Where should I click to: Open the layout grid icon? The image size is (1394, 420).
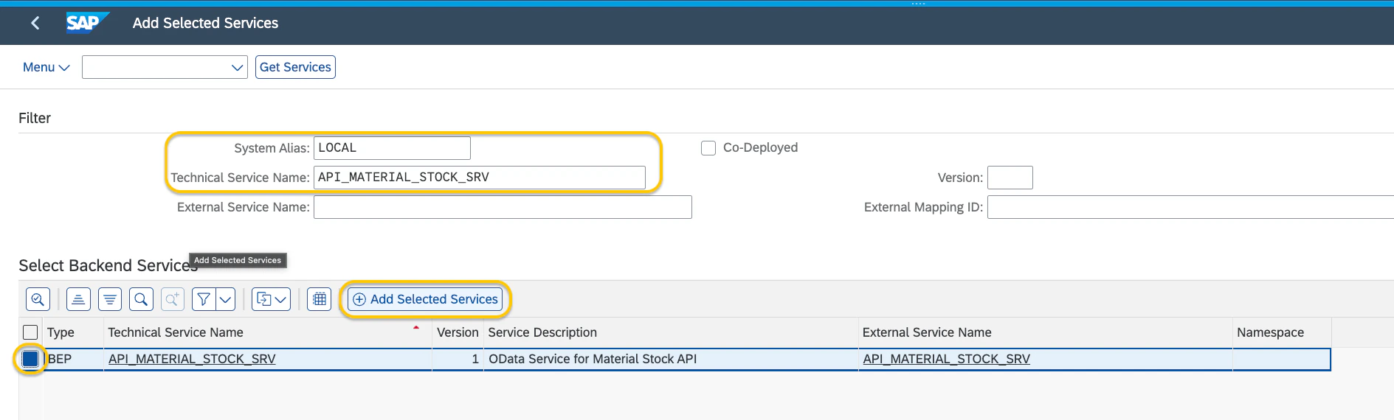320,299
